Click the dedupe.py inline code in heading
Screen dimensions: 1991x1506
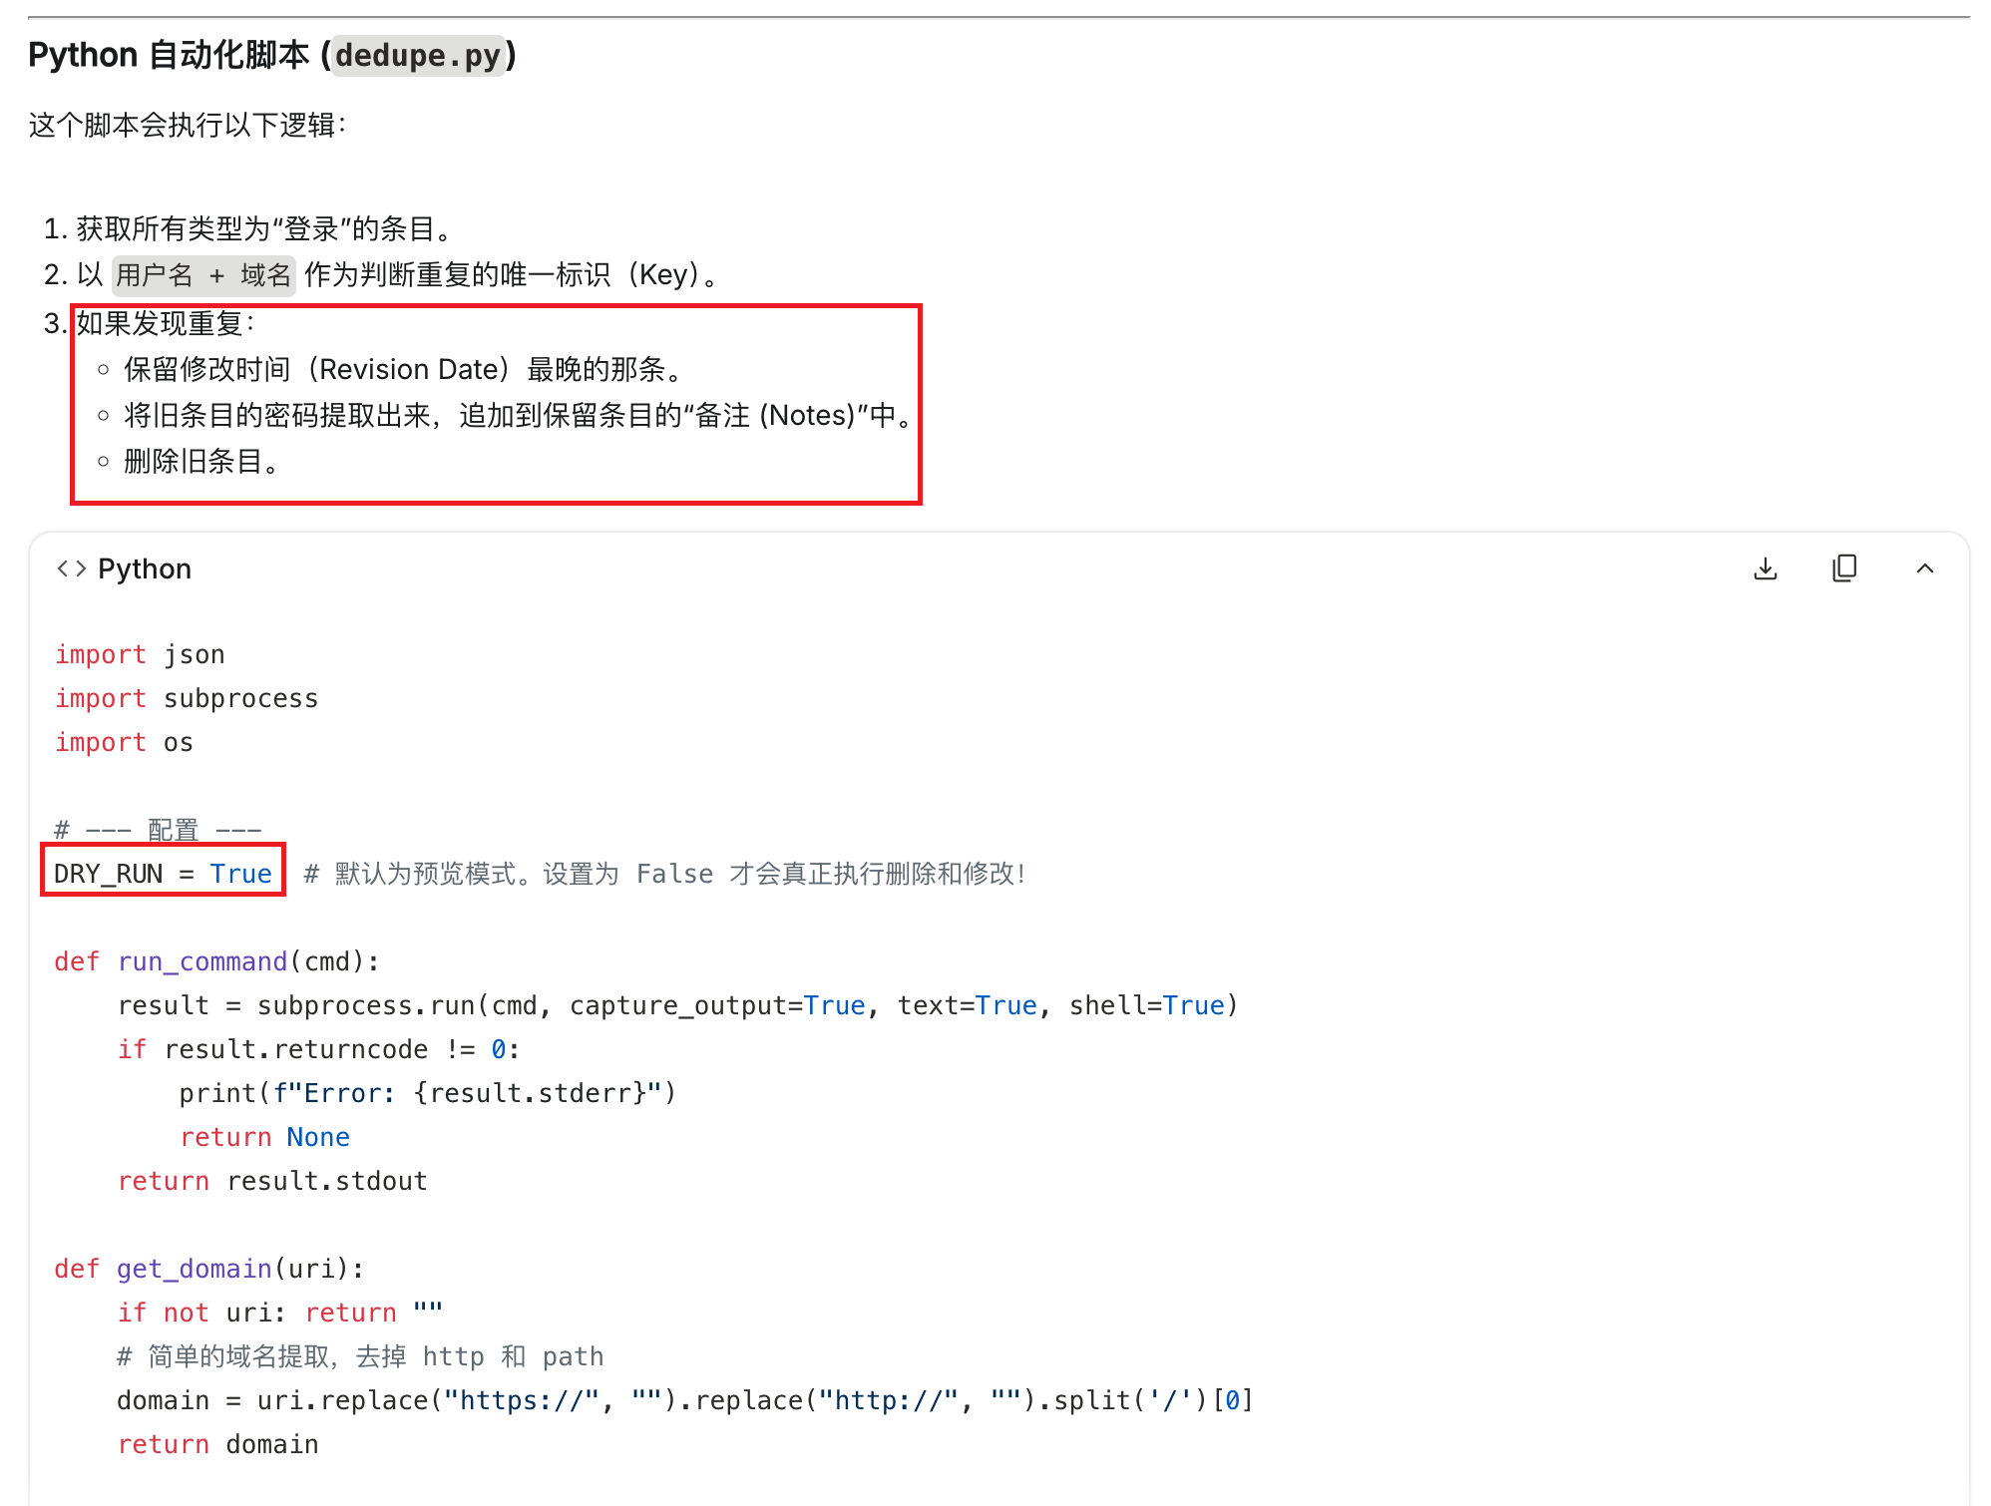(x=418, y=55)
